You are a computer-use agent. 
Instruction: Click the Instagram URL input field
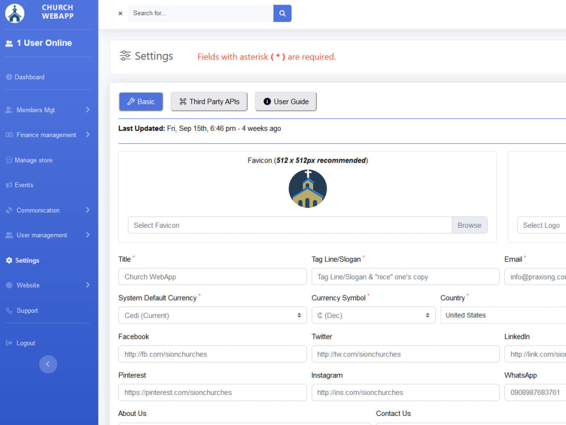coord(405,393)
